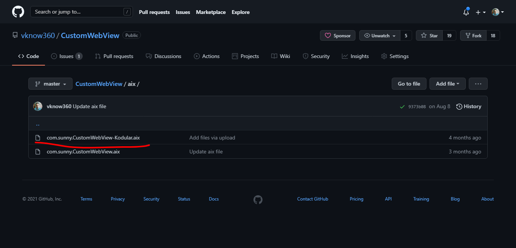Click file icon beside com.sunny.CustomWebView.aix
This screenshot has width=516, height=248.
[38, 152]
